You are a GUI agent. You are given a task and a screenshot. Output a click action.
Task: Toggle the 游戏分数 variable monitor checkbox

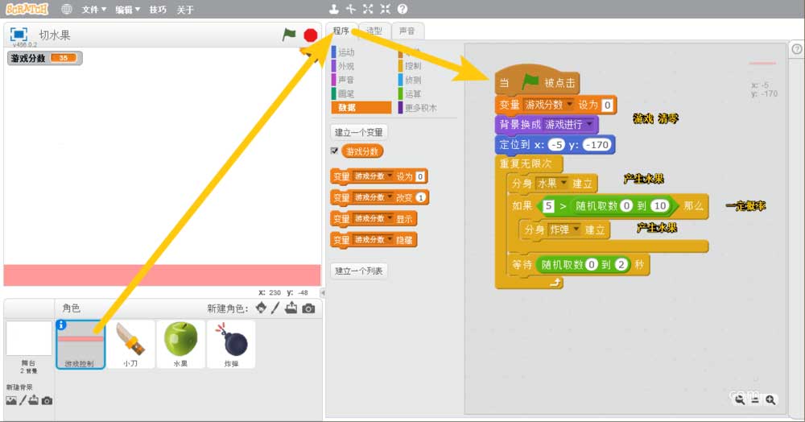coord(334,151)
